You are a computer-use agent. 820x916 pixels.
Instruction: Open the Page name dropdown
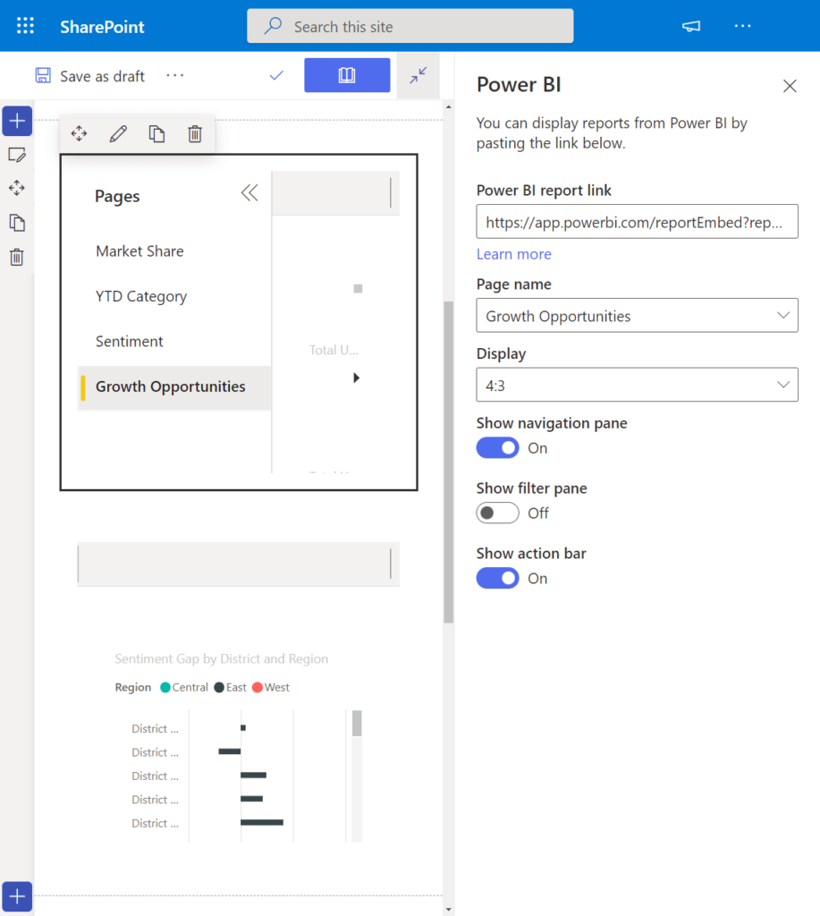[x=637, y=316]
